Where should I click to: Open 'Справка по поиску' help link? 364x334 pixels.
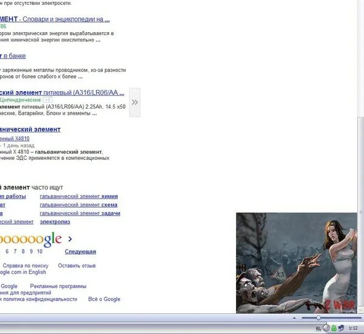pyautogui.click(x=25, y=265)
